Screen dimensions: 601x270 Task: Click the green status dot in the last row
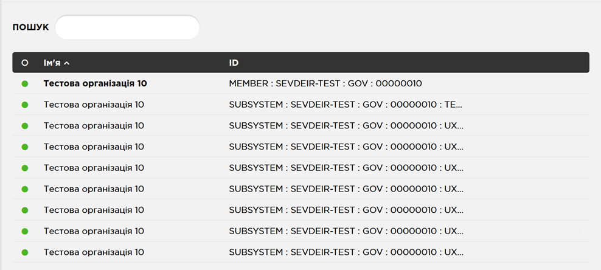pyautogui.click(x=25, y=252)
